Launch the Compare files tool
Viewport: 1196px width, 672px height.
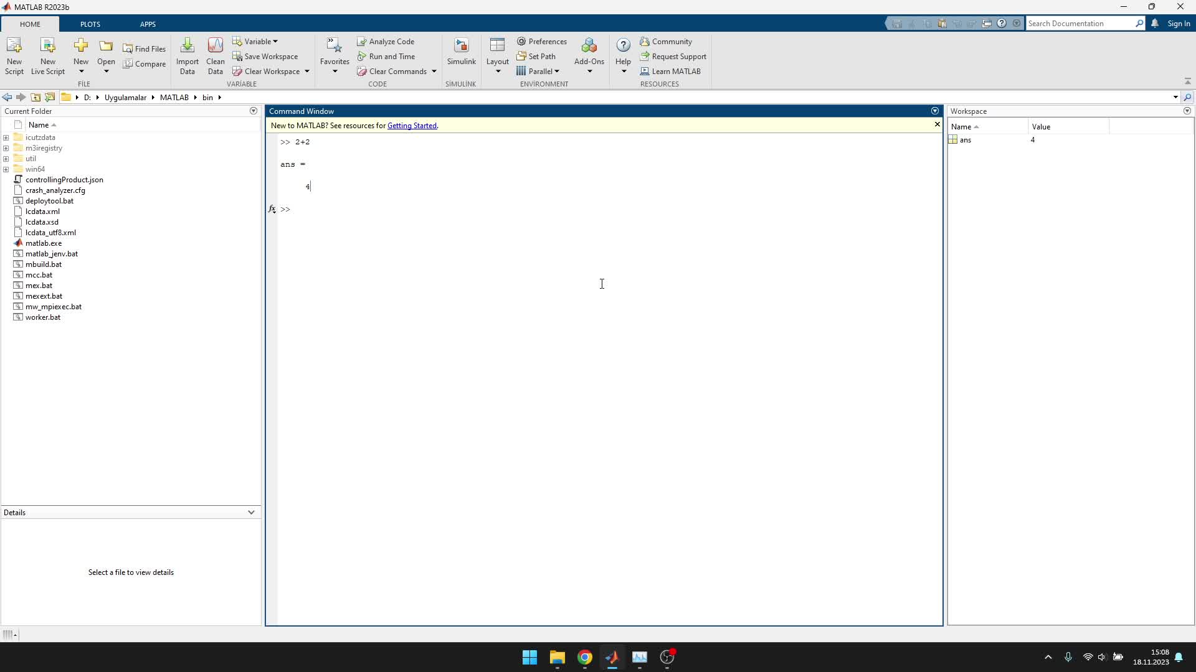tap(145, 63)
